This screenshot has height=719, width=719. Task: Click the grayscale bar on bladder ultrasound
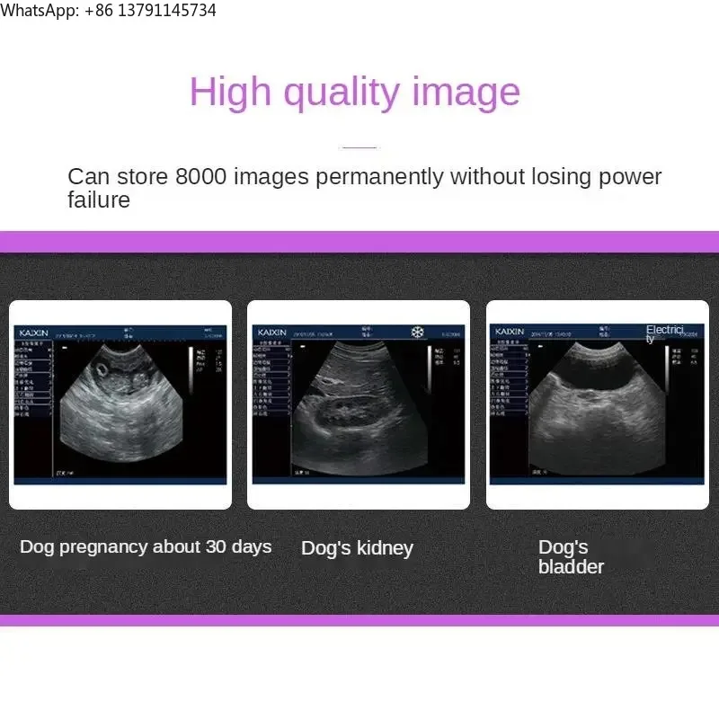tap(667, 368)
